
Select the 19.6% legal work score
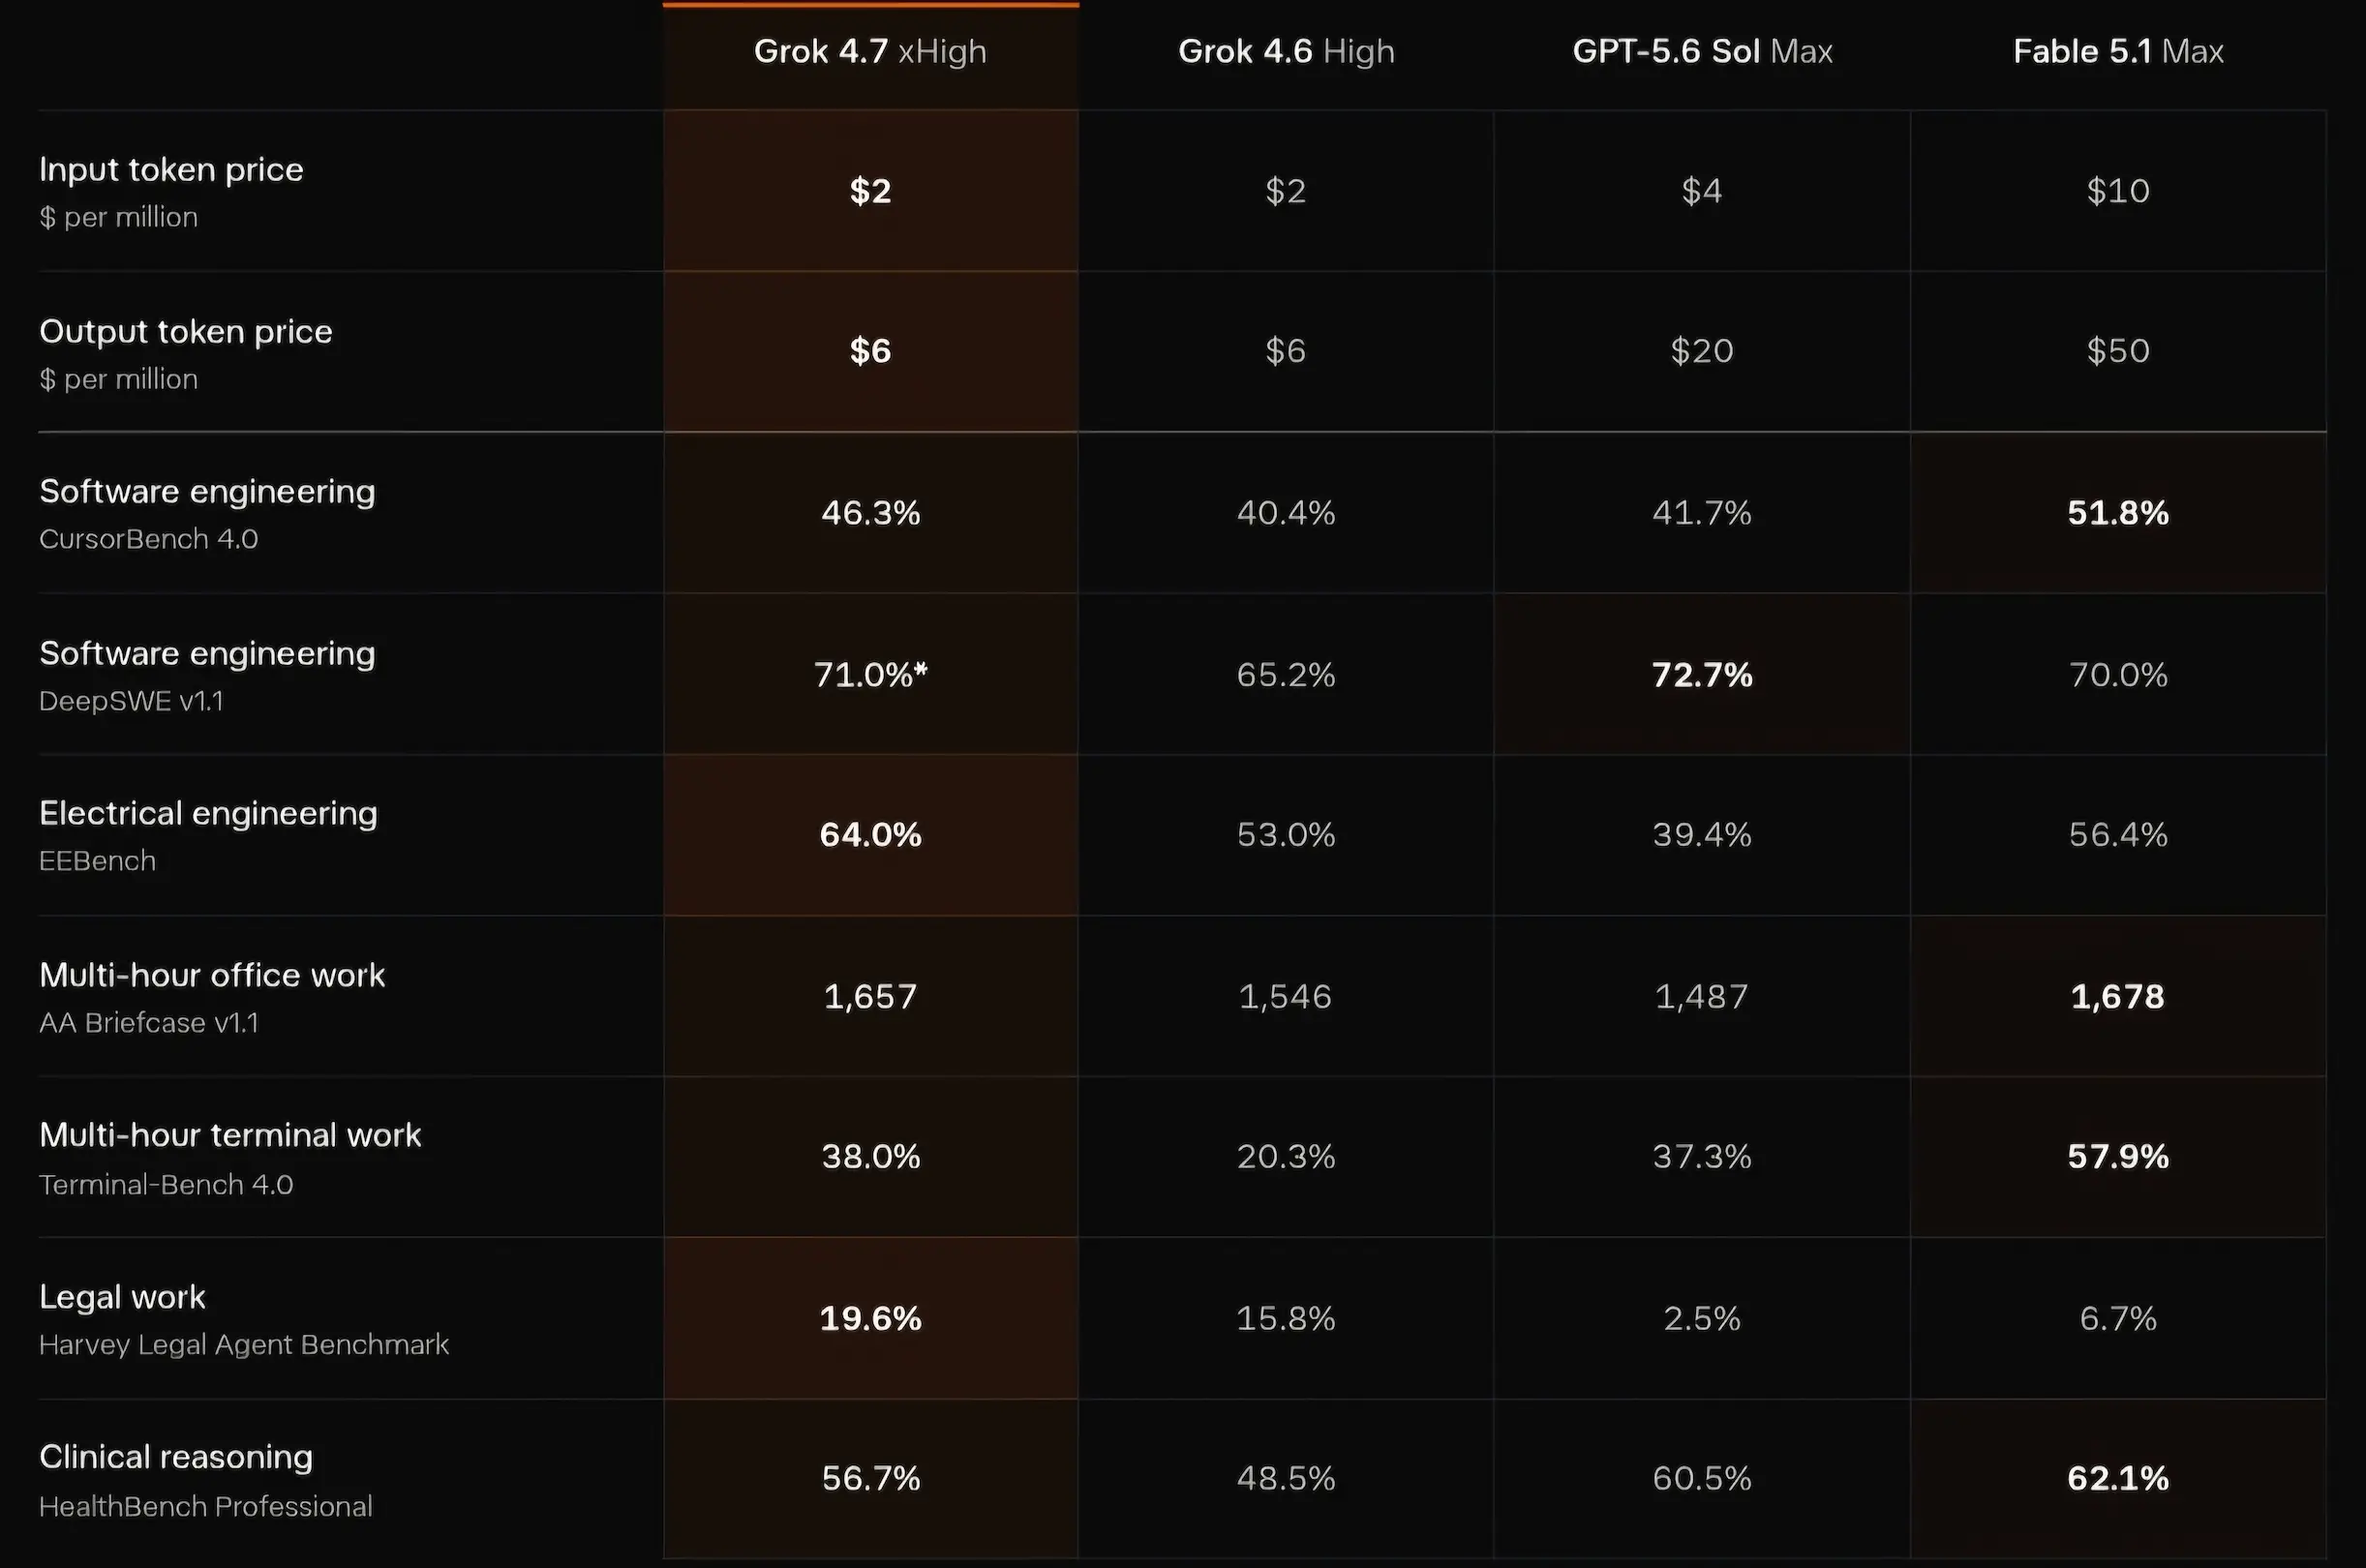pyautogui.click(x=870, y=1319)
